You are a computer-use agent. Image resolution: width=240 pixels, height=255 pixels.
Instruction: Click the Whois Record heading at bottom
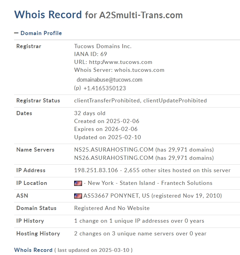(33, 250)
